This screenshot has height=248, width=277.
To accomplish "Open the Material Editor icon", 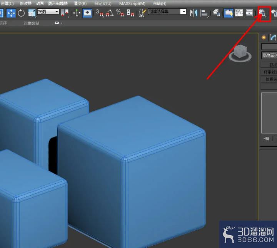I will [262, 13].
